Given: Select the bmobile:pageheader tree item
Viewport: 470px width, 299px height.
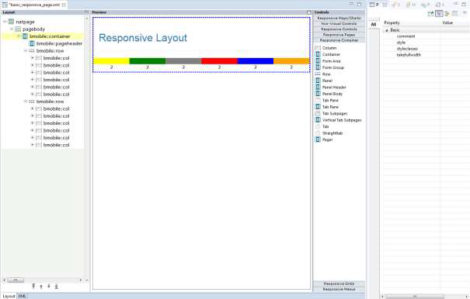Looking at the screenshot, I should point(59,43).
